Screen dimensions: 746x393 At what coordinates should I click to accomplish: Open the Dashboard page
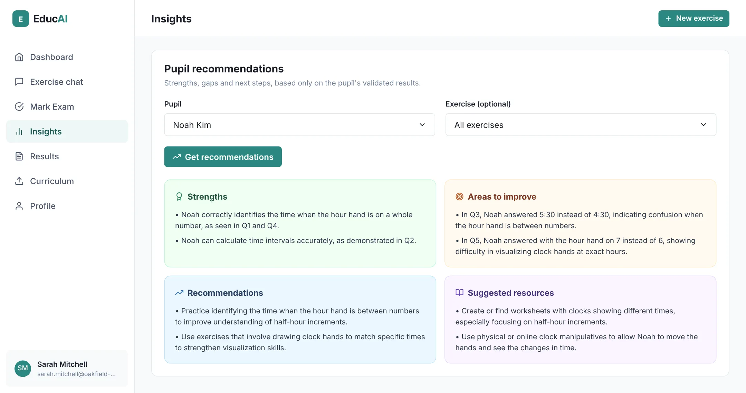point(67,57)
